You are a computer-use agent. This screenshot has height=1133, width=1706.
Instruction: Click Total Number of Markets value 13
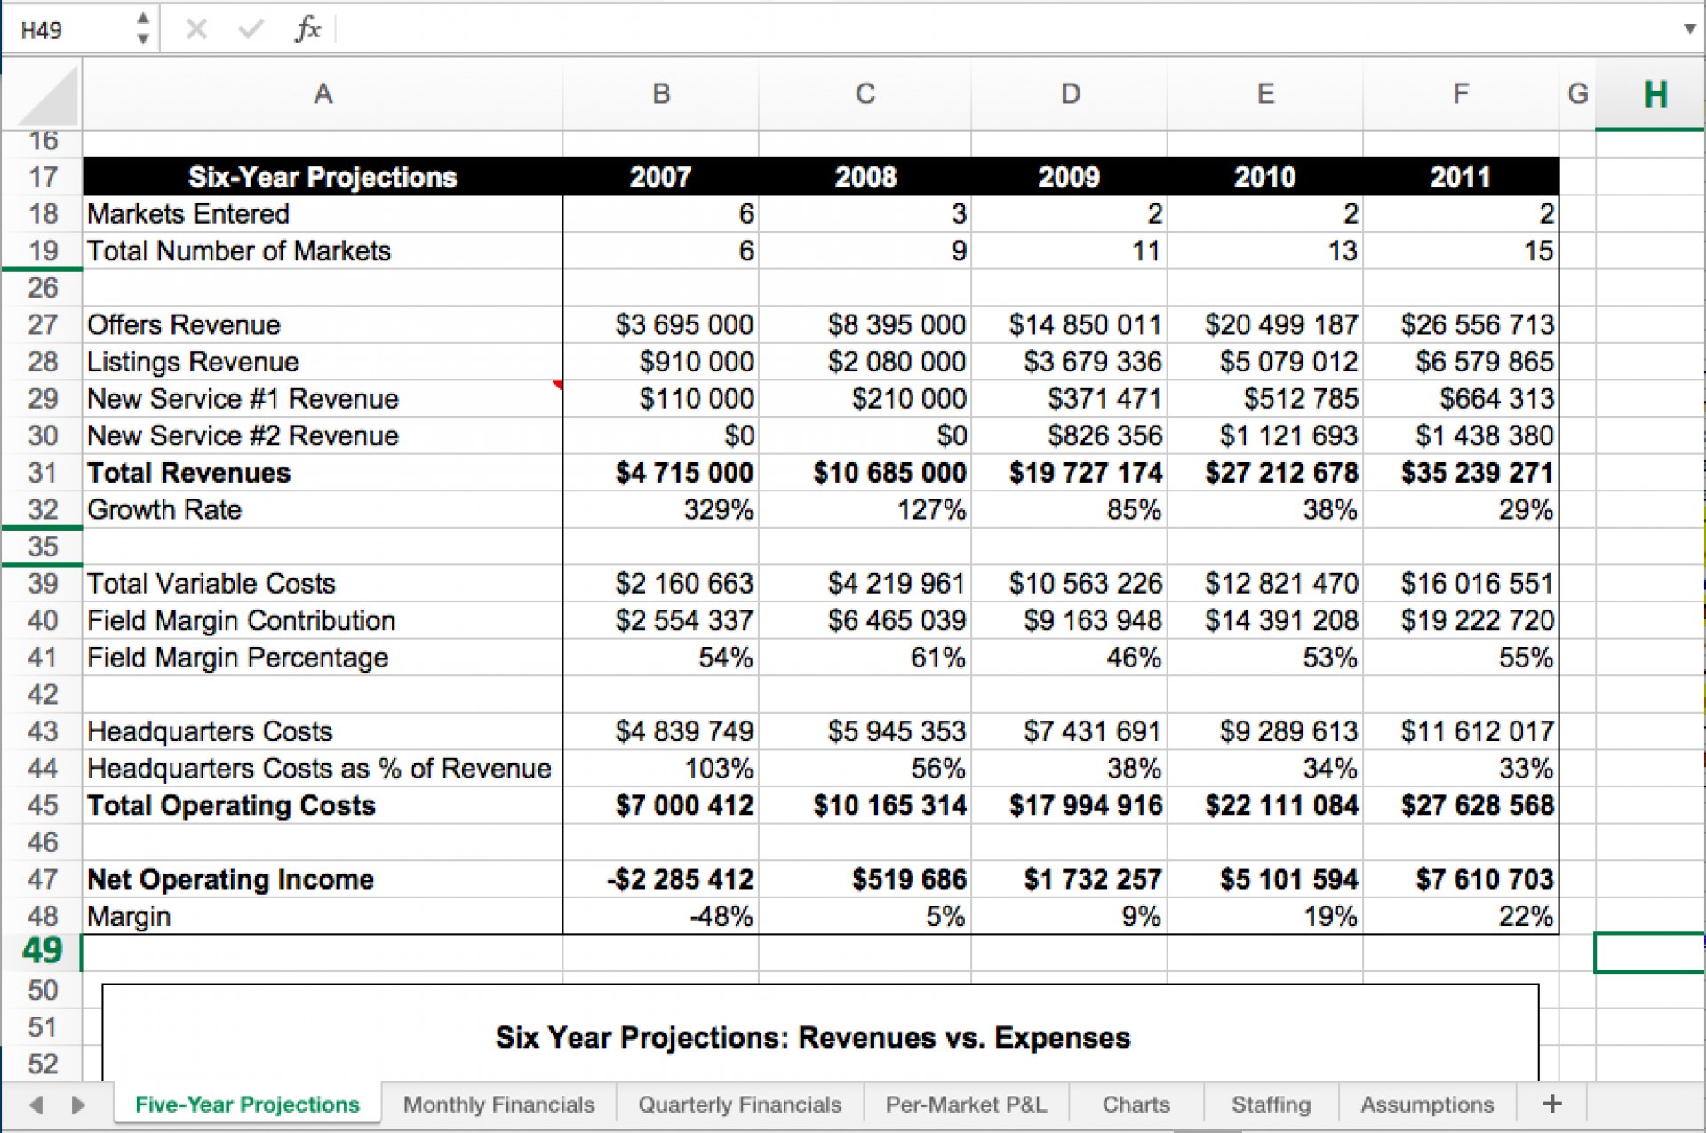1265,251
